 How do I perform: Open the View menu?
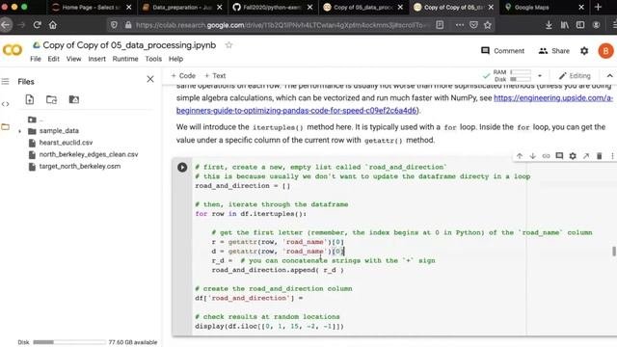73,59
